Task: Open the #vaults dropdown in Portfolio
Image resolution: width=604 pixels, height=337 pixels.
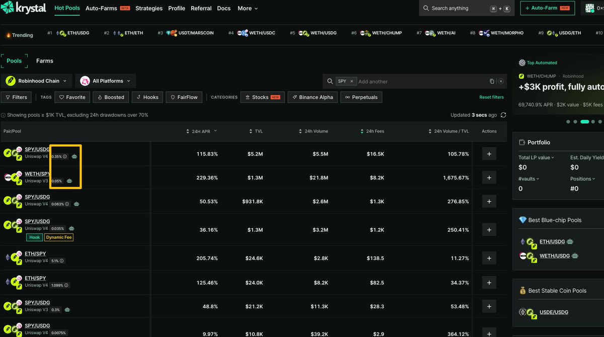Action: click(x=528, y=179)
